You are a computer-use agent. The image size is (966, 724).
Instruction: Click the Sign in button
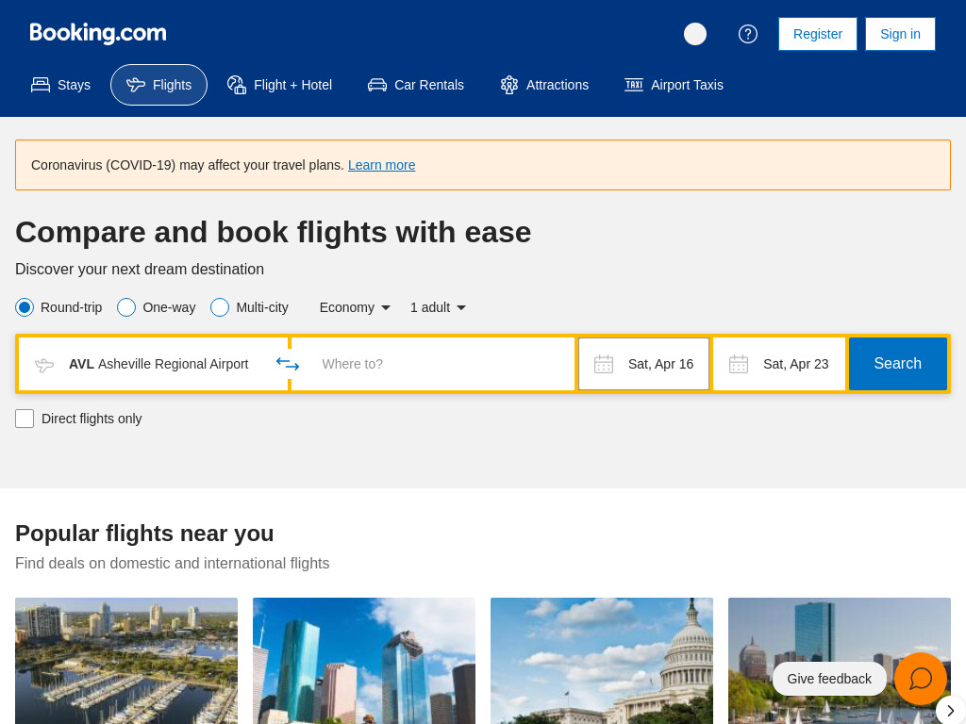(900, 34)
